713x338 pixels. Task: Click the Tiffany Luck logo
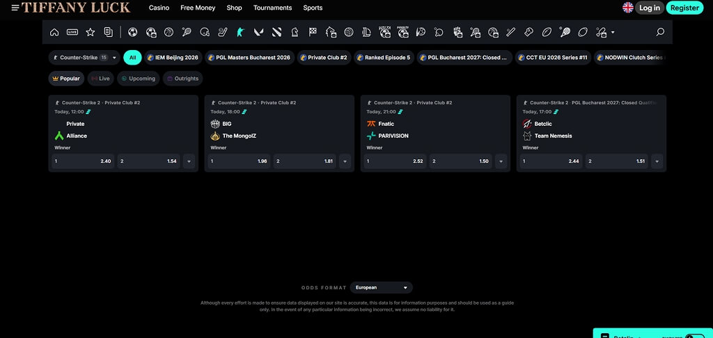click(75, 8)
